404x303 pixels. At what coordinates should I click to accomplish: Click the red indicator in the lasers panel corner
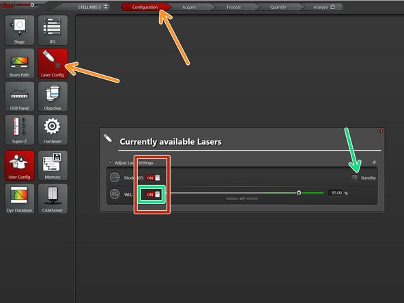(381, 131)
